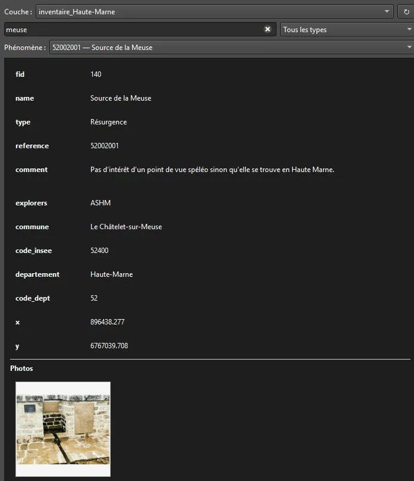414x481 pixels.
Task: Select the y coordinate 6767039.708
Action: pyautogui.click(x=109, y=346)
